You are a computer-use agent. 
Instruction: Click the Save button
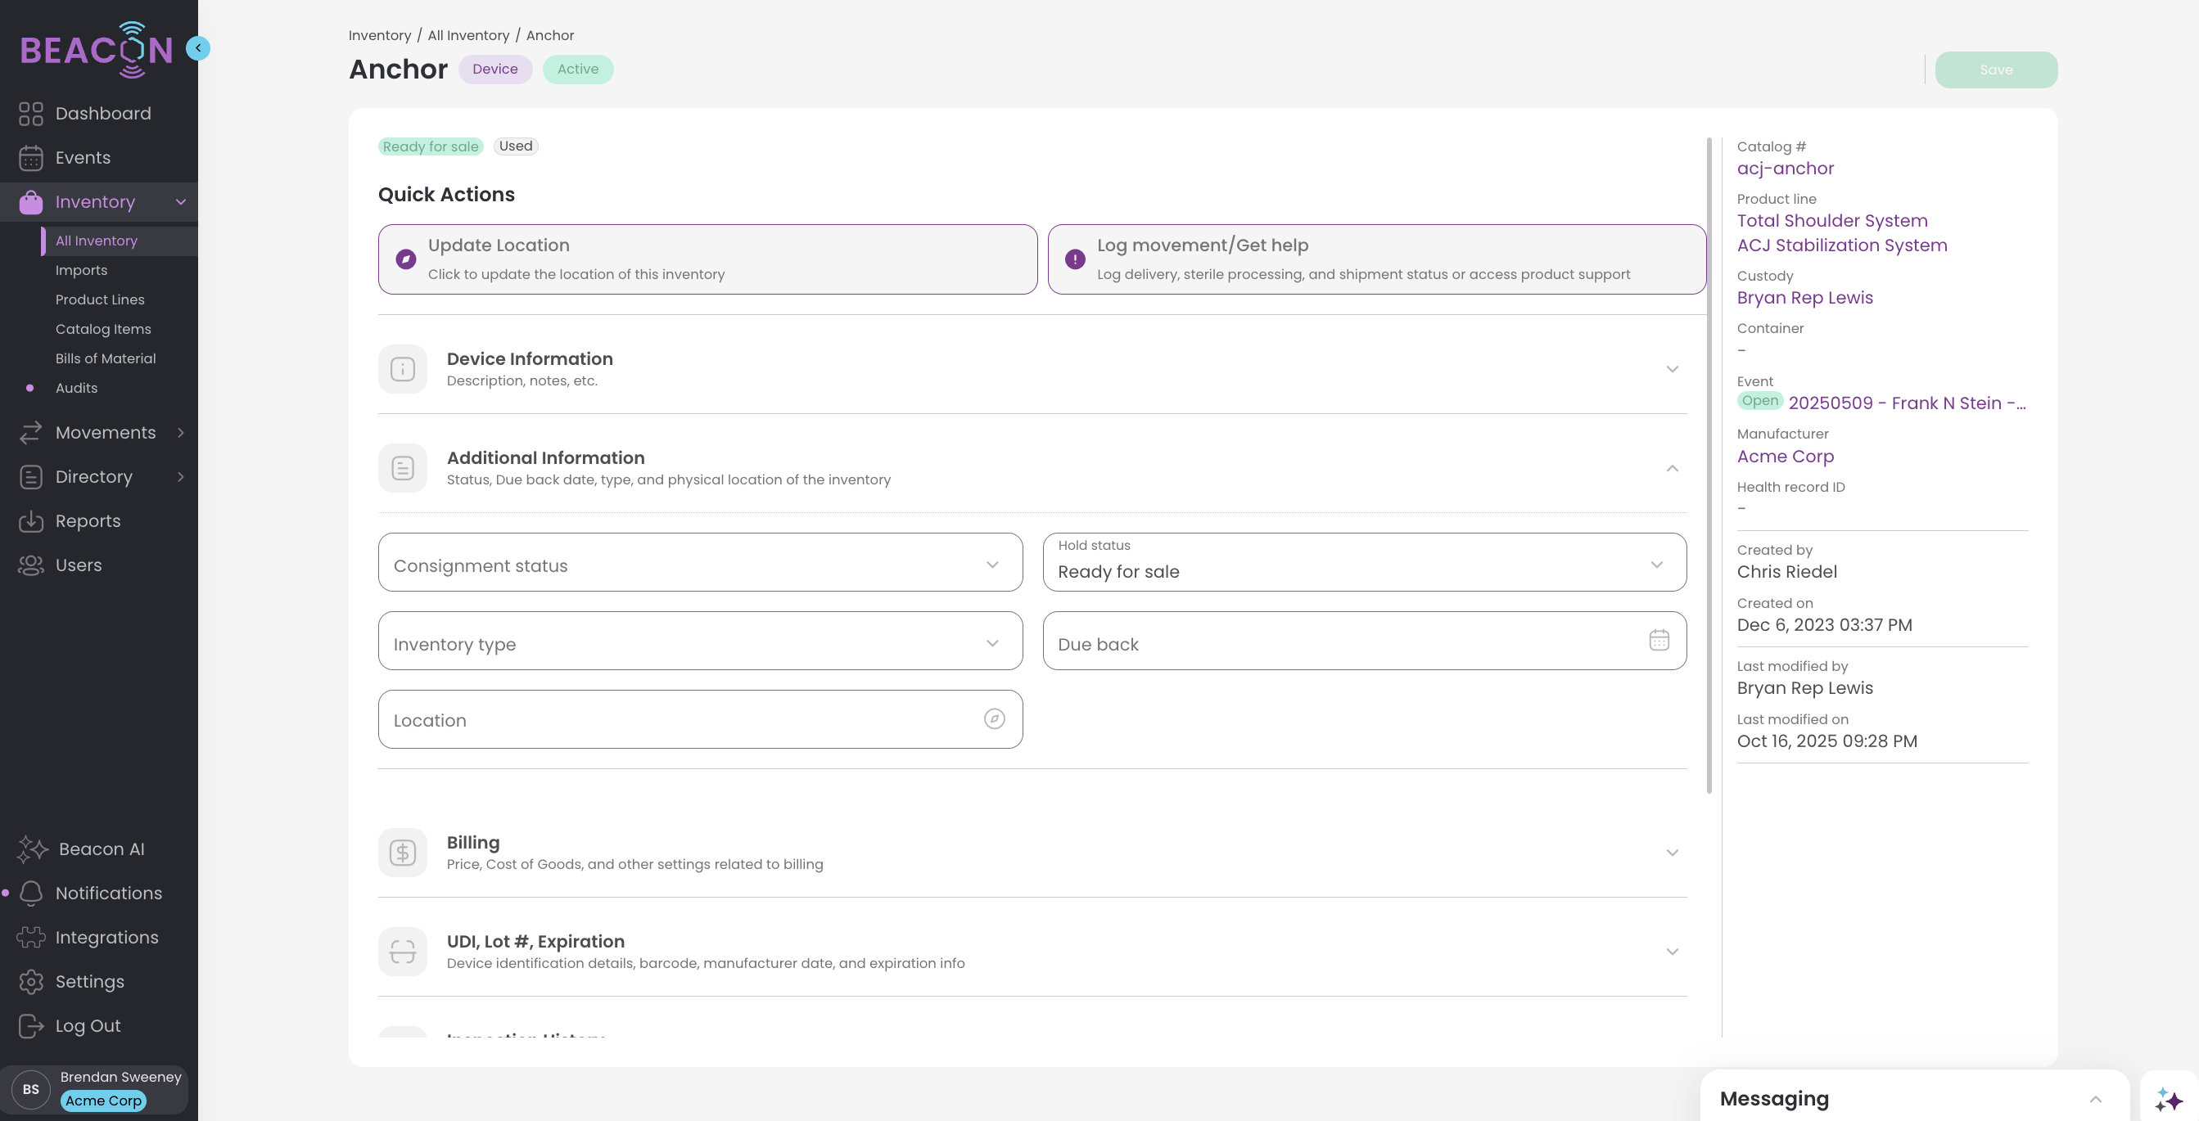[x=1995, y=69]
